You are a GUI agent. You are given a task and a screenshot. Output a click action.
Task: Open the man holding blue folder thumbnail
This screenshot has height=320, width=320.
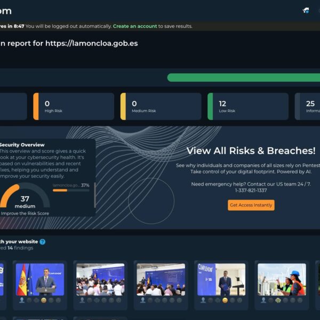click(x=221, y=279)
